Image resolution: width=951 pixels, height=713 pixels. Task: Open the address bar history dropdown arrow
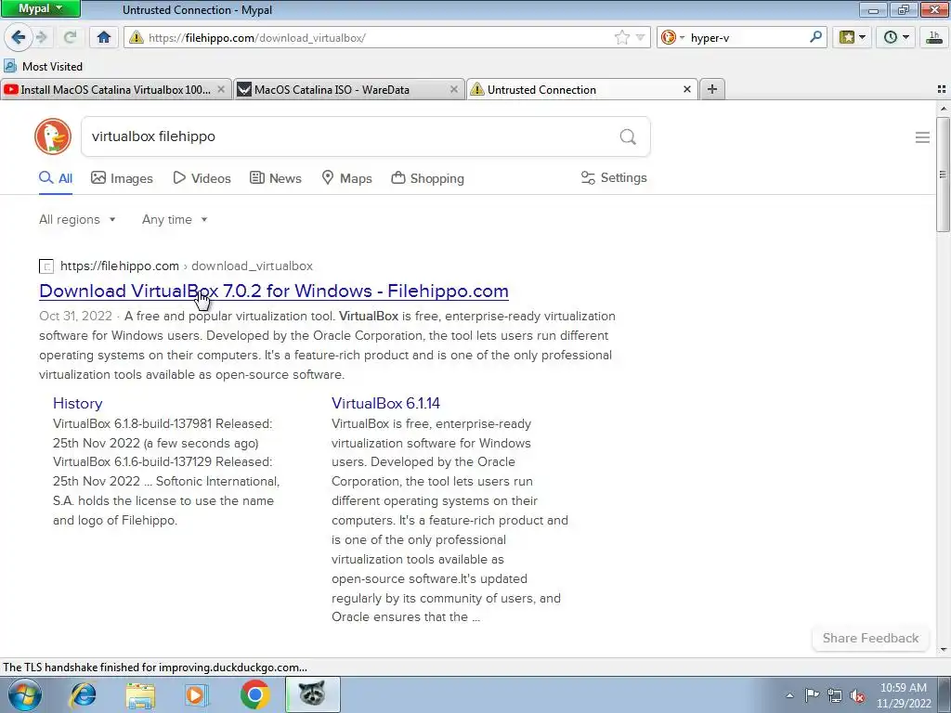click(640, 37)
